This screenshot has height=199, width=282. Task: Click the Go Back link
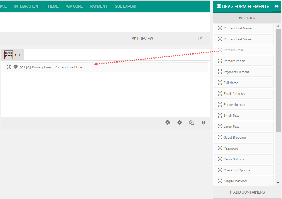[x=247, y=18]
